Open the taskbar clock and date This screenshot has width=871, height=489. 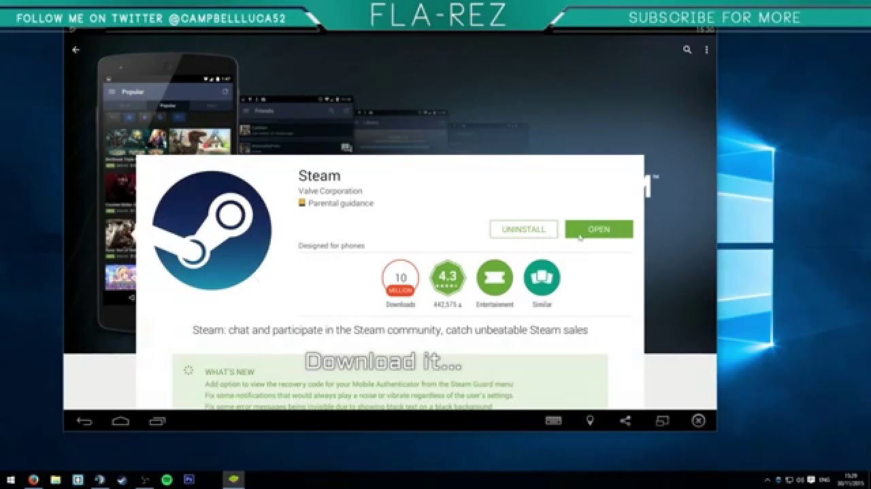(x=851, y=479)
